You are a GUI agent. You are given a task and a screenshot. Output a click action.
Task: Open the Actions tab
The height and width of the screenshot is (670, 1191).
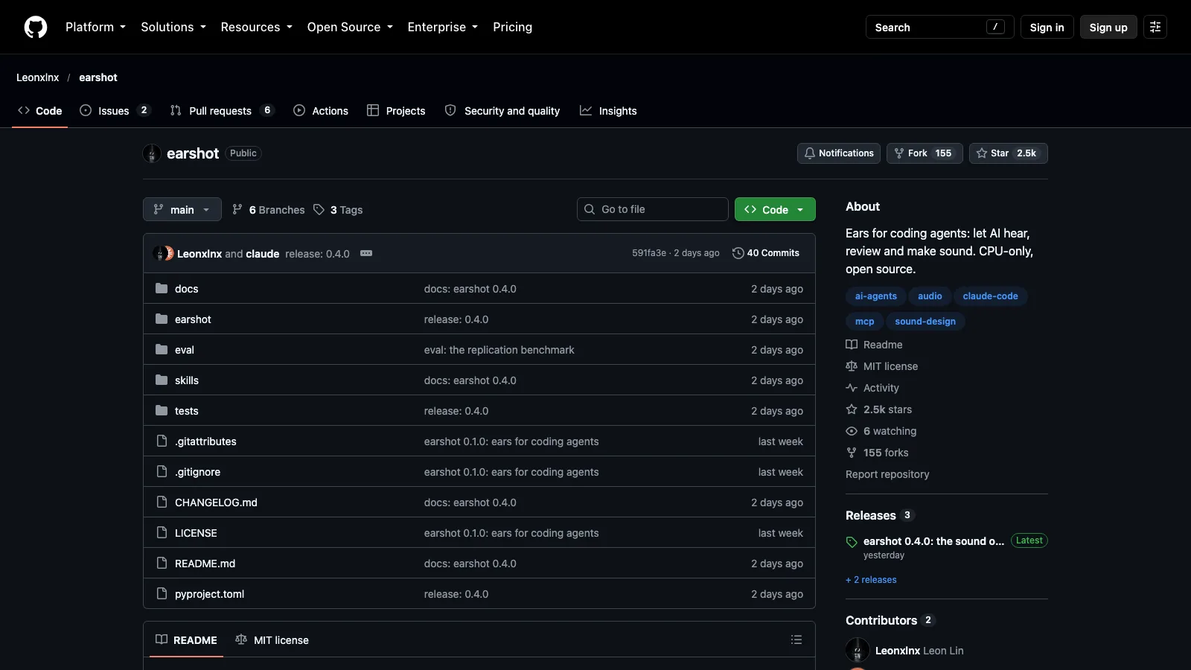(x=321, y=111)
